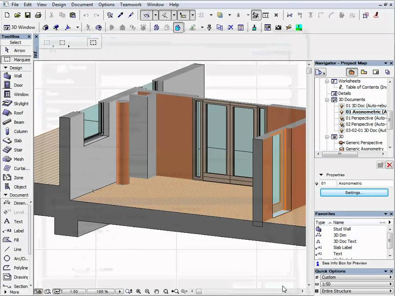Select the Skylight tool
This screenshot has height=296, width=395.
tap(16, 104)
